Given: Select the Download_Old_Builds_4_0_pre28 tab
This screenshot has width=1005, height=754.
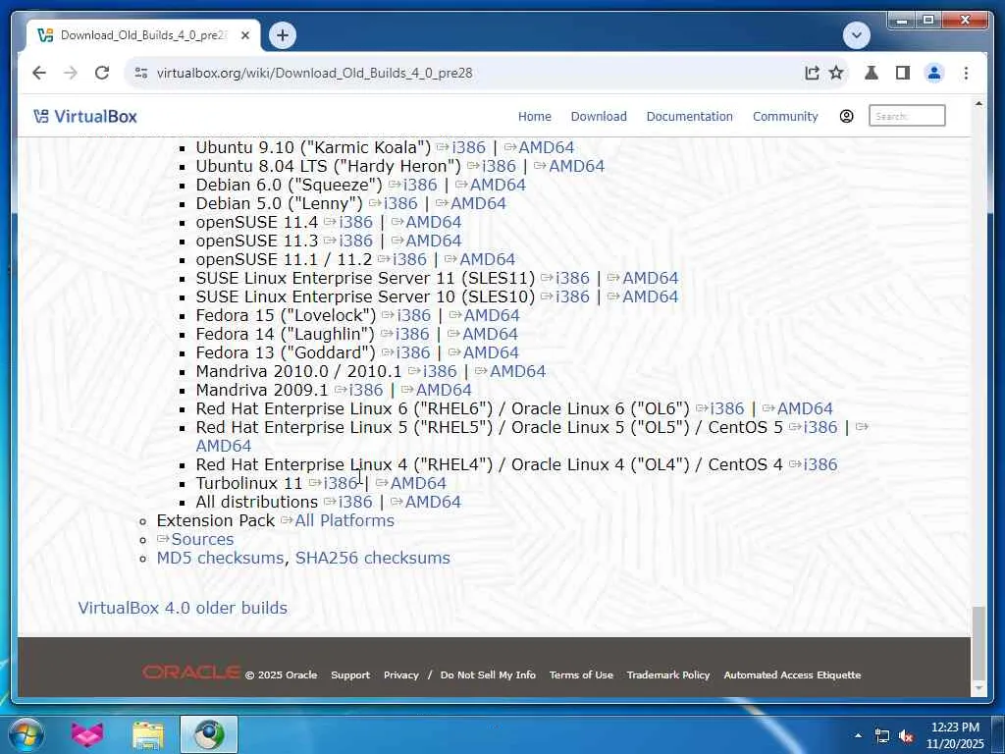Looking at the screenshot, I should coord(143,35).
